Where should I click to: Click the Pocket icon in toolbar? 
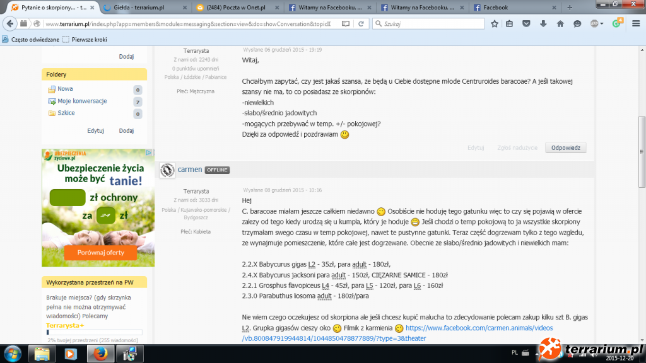coord(526,24)
